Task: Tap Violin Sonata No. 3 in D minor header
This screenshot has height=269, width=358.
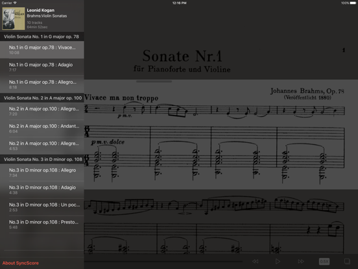Action: pyautogui.click(x=42, y=159)
